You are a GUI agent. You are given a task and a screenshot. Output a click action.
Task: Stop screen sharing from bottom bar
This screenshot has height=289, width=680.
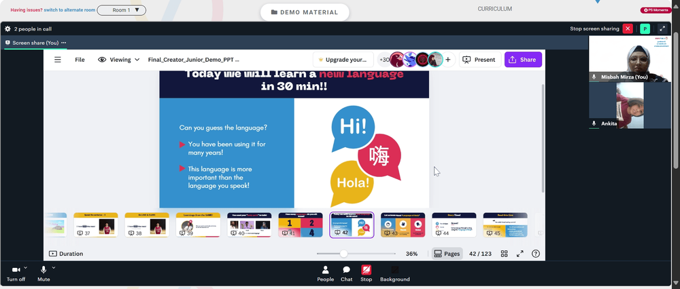tap(366, 273)
